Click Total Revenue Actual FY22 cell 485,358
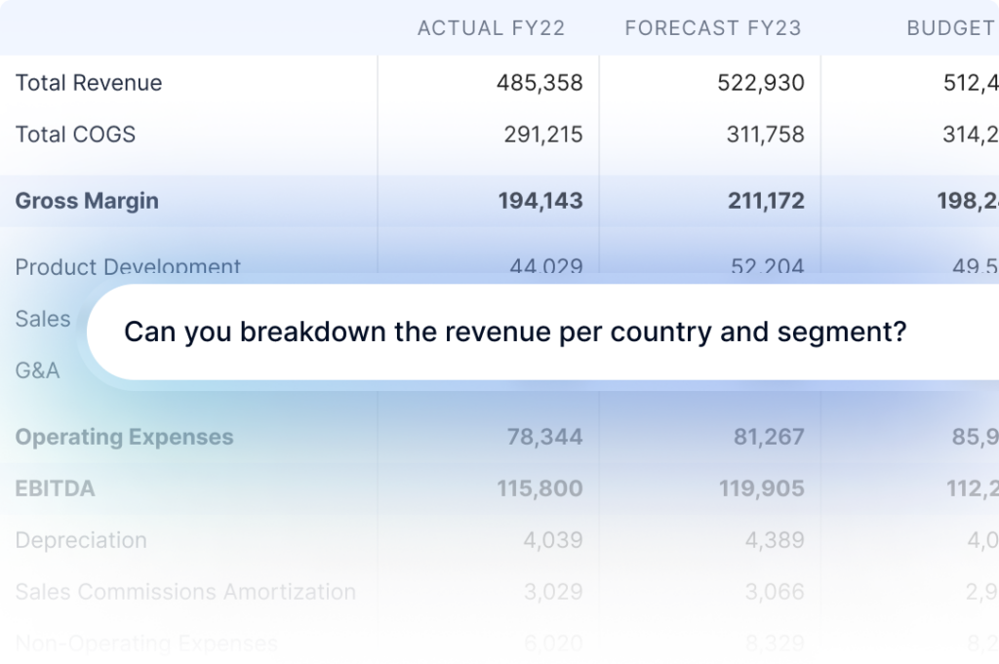This screenshot has height=664, width=999. click(x=539, y=83)
